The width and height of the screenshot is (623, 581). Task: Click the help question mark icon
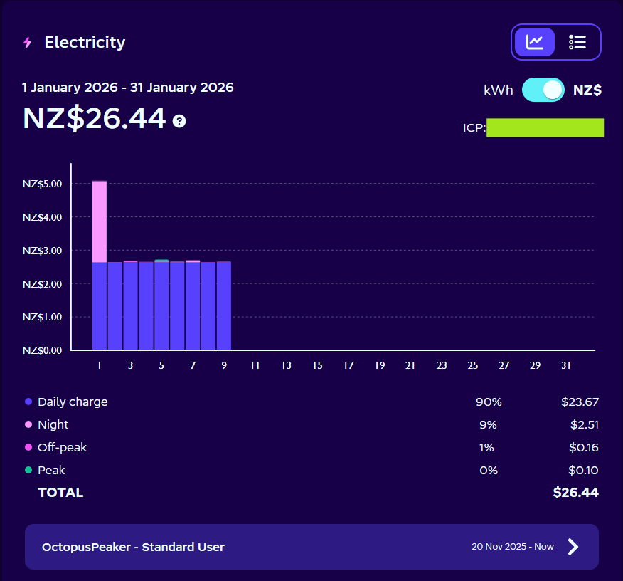click(x=179, y=121)
